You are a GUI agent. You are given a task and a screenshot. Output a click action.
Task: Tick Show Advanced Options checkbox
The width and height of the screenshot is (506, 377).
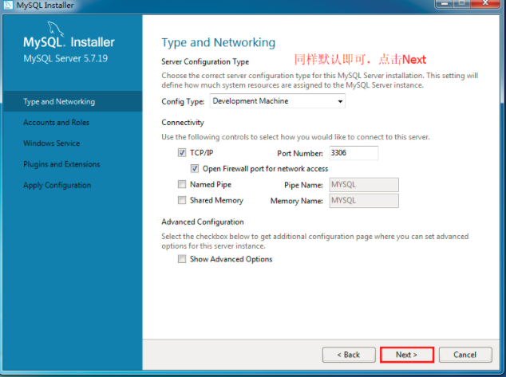pos(182,259)
